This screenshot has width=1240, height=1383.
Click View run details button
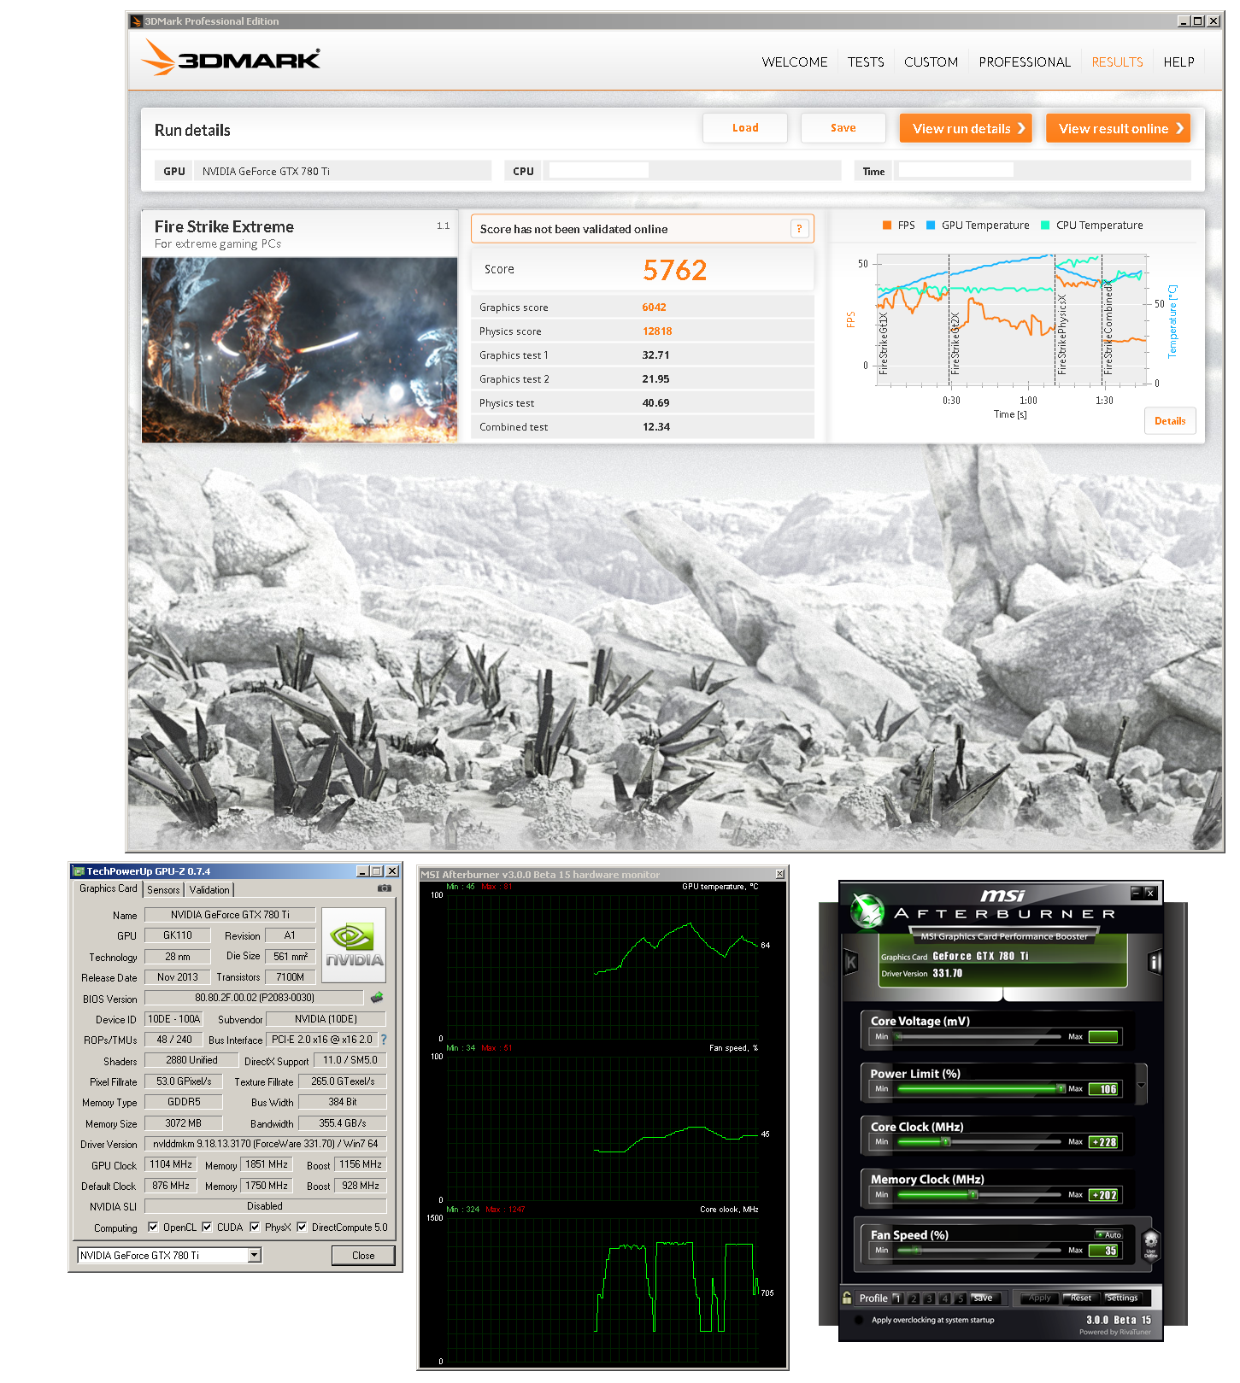click(x=966, y=128)
